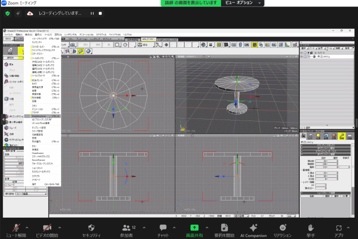Screen dimensions: 358x239
Task: Click the yellow highlighted browser toolbar icon
Action: 254,45
